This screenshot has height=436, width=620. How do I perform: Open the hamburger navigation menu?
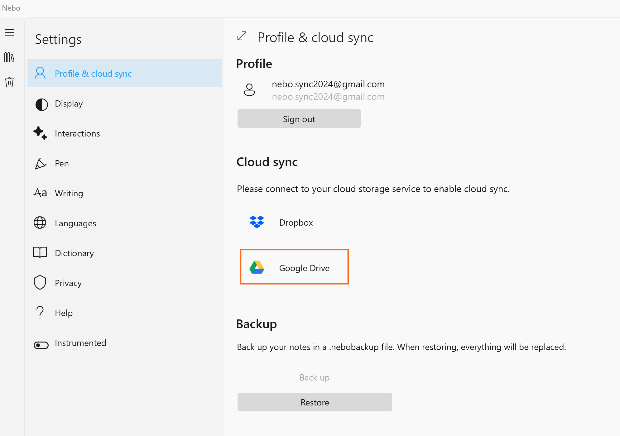point(9,32)
